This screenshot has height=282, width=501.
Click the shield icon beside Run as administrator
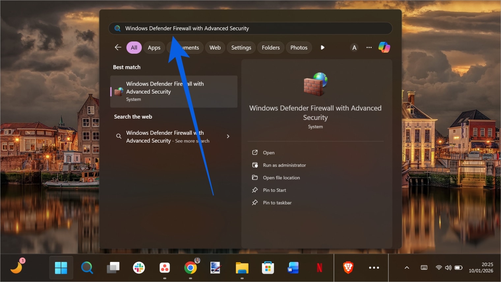click(255, 165)
